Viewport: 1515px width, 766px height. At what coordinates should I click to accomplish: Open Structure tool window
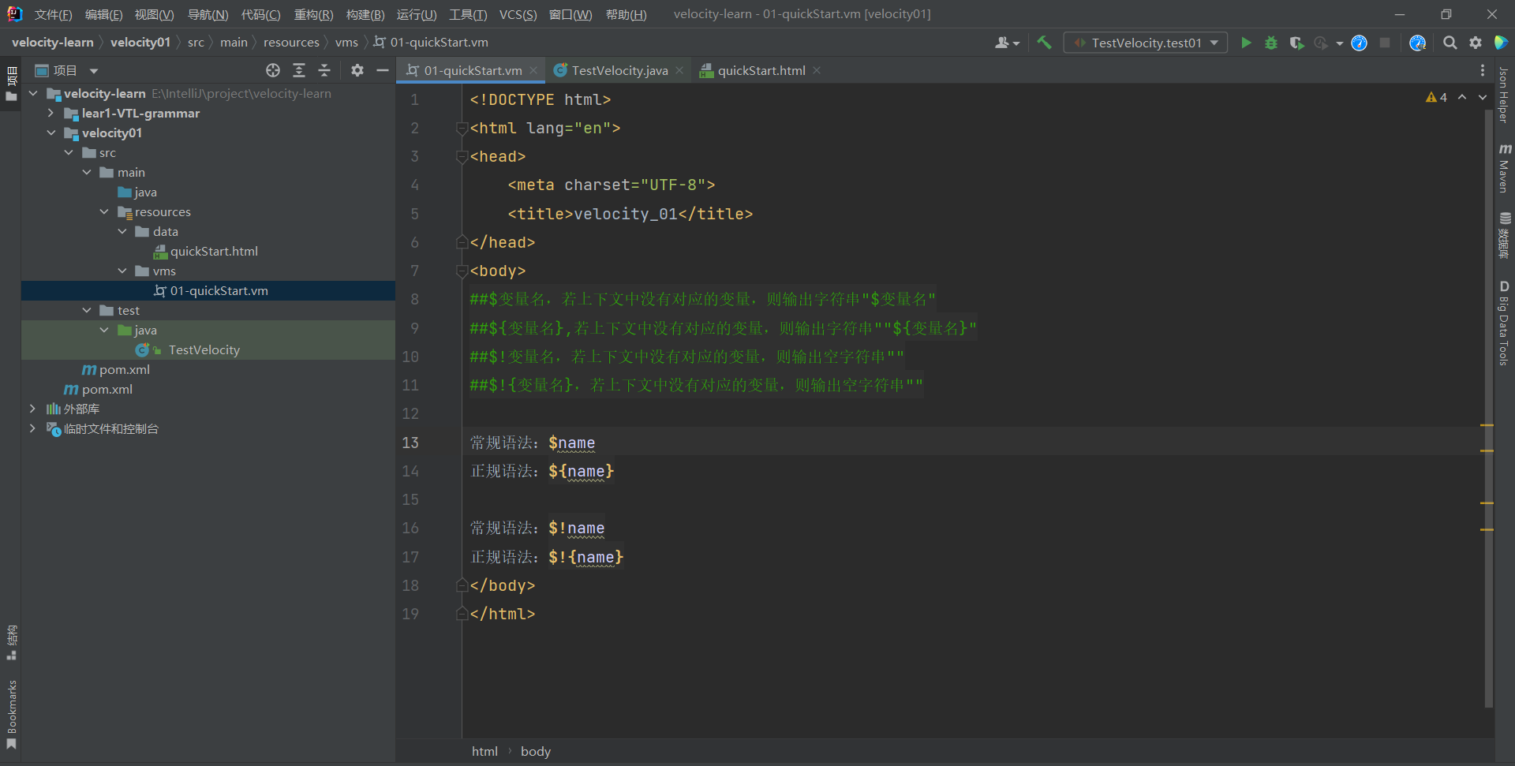[11, 642]
